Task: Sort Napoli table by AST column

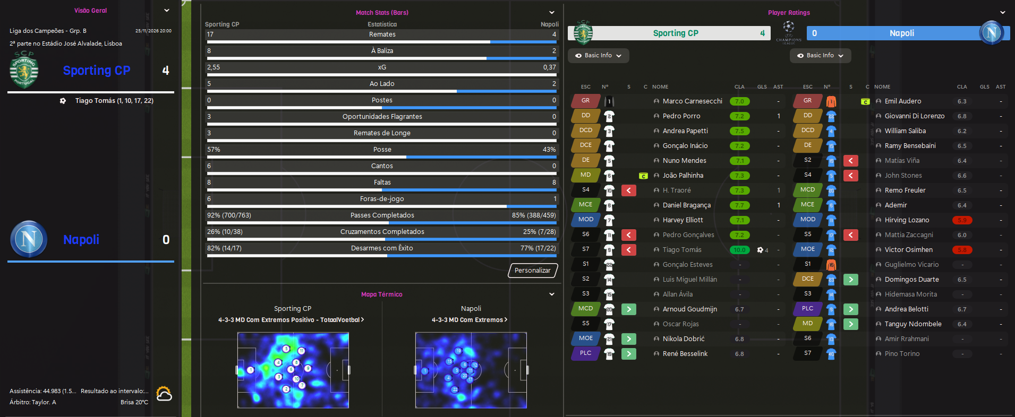Action: pos(1001,87)
